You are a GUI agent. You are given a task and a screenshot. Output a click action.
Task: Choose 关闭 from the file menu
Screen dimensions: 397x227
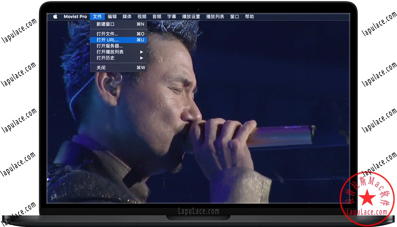(118, 68)
